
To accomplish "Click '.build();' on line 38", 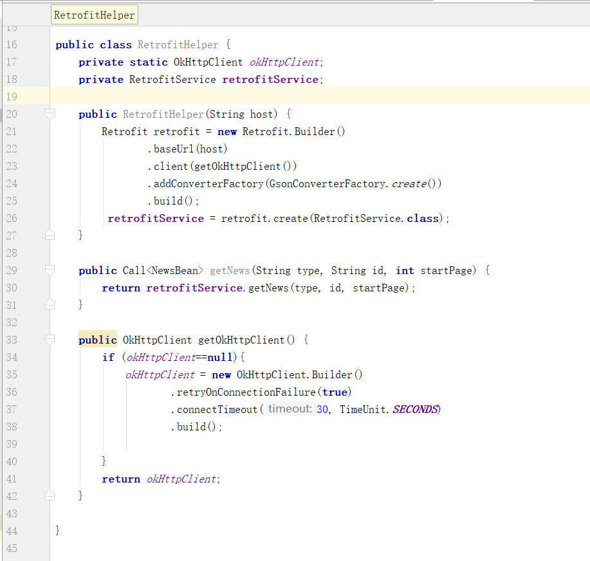I will (196, 427).
